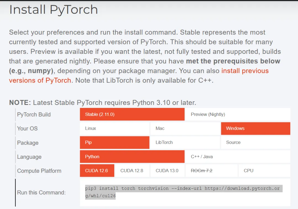
Task: Click the crossed-out ROCm 7.2 option
Action: click(x=211, y=171)
